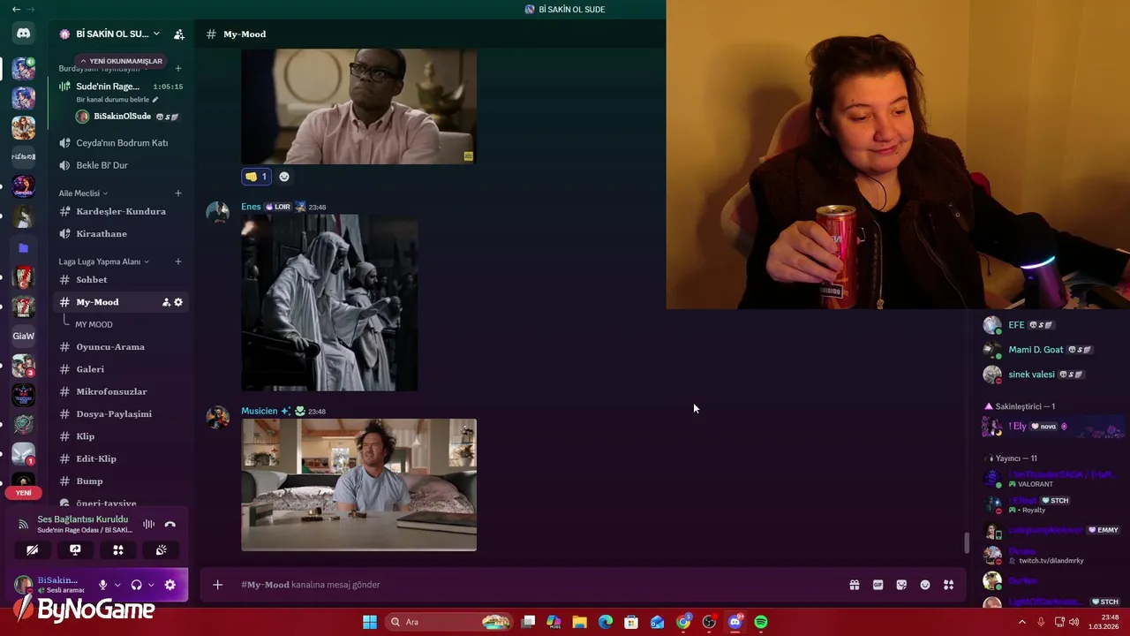Add reaction smiley next to thumbs-up
This screenshot has width=1130, height=636.
point(284,177)
